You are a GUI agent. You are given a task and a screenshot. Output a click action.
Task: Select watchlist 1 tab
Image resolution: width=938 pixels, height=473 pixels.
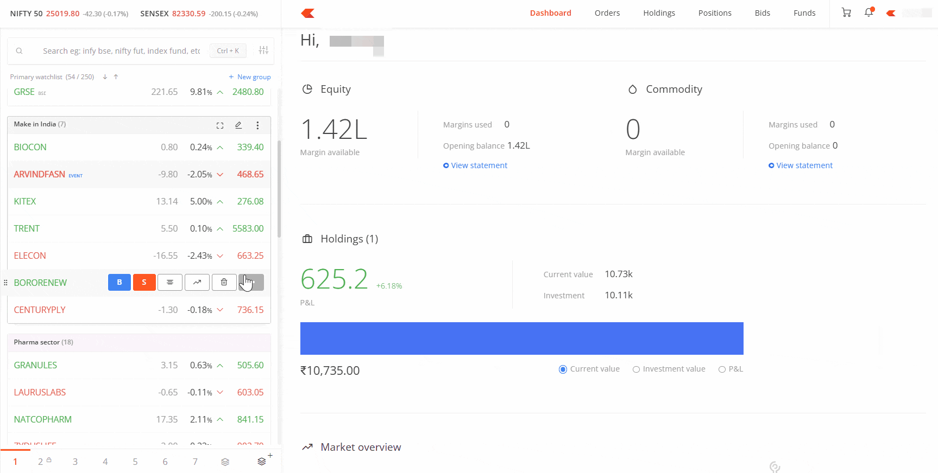coord(15,462)
